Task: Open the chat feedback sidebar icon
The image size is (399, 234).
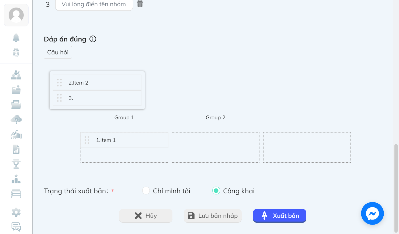Action: click(16, 227)
